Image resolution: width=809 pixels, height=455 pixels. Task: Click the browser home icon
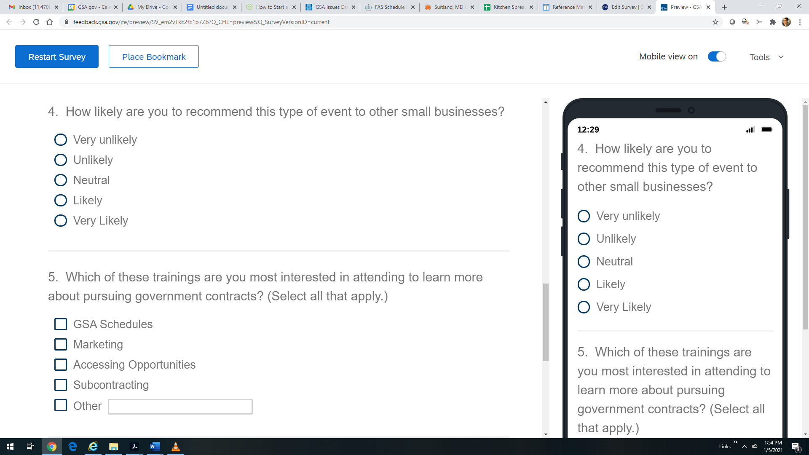tap(50, 22)
